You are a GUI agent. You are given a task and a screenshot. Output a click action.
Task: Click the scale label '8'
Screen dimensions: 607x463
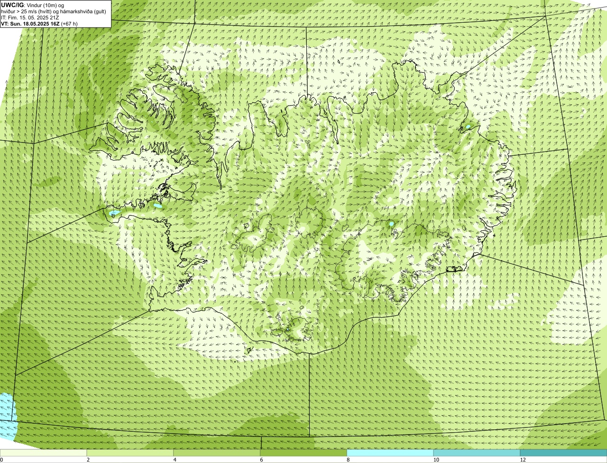pos(348,460)
